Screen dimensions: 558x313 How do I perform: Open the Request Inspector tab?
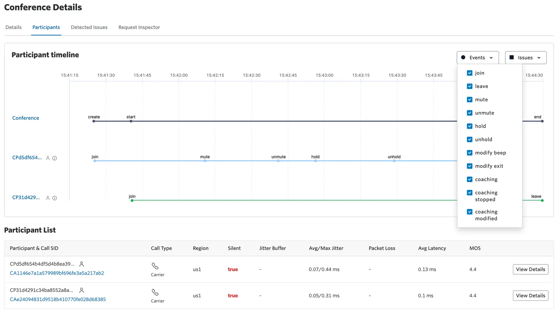tap(139, 27)
